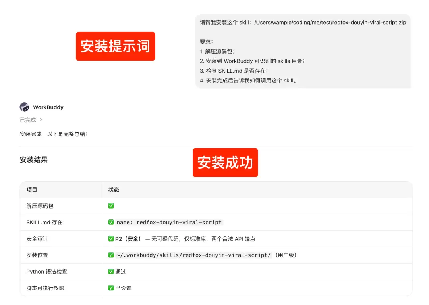Click the green check beside P2（安全）

pos(111,239)
